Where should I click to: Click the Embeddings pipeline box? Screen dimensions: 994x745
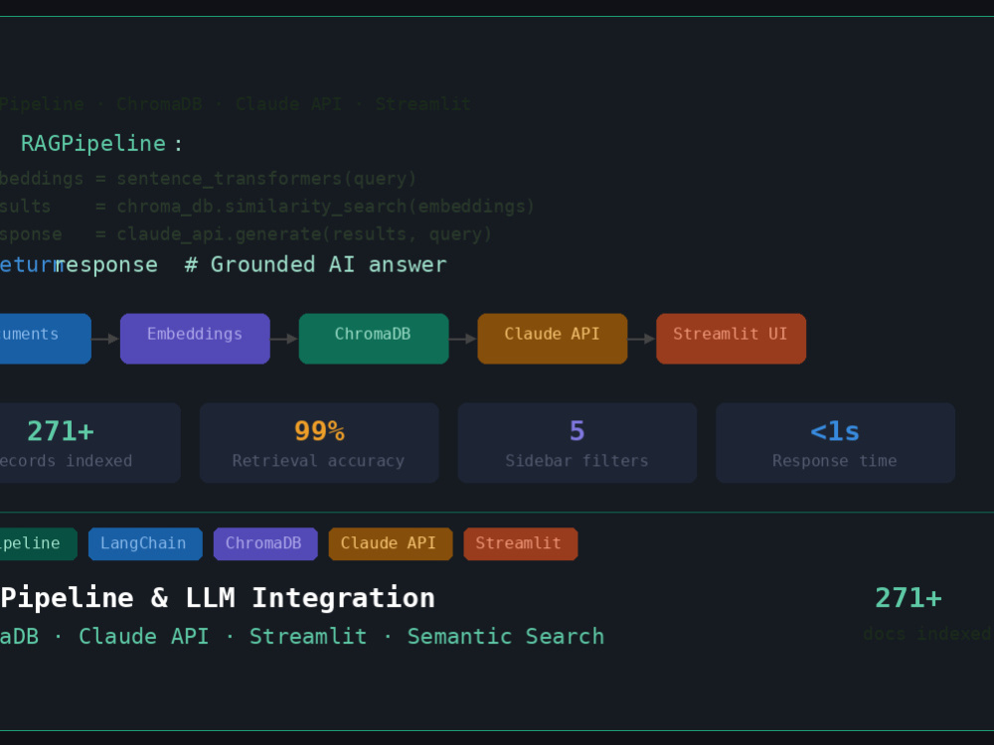point(195,339)
